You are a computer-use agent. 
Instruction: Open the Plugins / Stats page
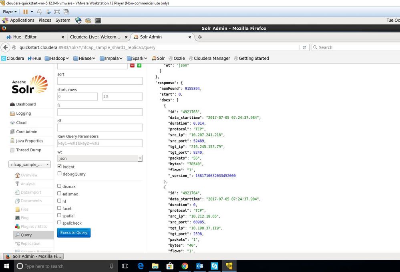tap(34, 227)
